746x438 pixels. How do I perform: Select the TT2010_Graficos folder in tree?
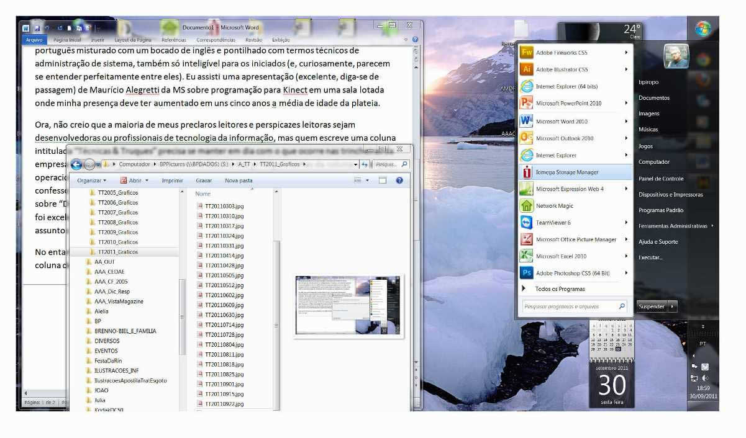(x=117, y=242)
